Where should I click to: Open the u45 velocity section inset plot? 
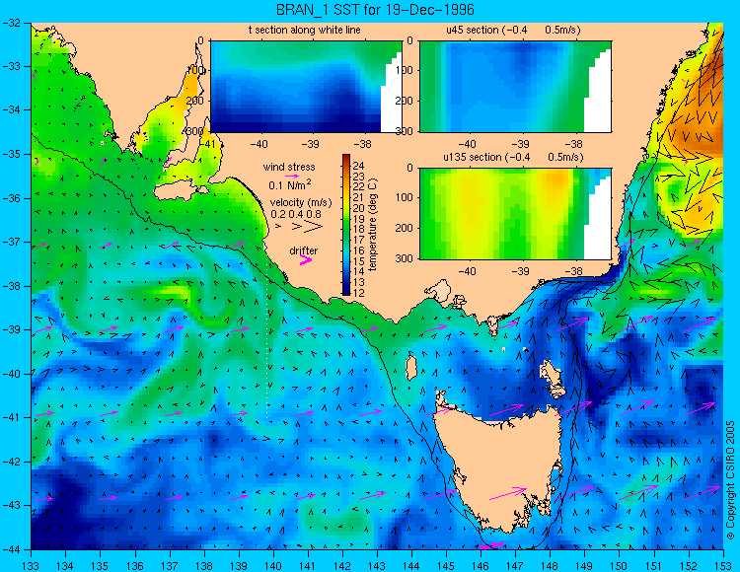[x=515, y=87]
